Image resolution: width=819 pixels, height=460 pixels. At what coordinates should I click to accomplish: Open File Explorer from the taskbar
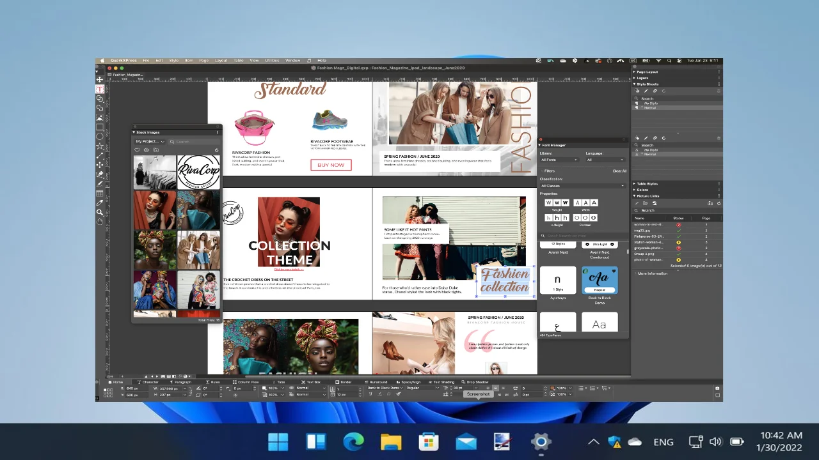point(391,441)
